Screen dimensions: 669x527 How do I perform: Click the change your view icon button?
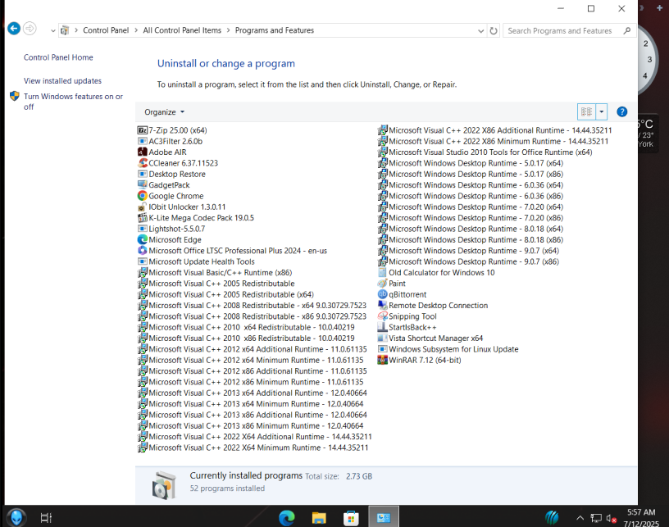point(586,111)
